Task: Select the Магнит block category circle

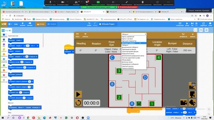Action: [4, 40]
